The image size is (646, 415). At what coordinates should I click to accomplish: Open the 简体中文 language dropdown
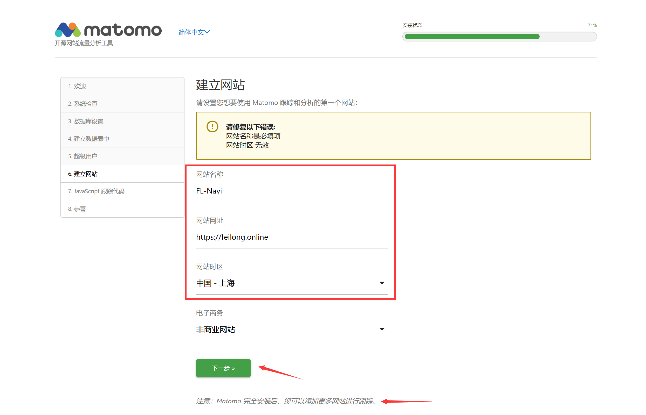tap(194, 32)
